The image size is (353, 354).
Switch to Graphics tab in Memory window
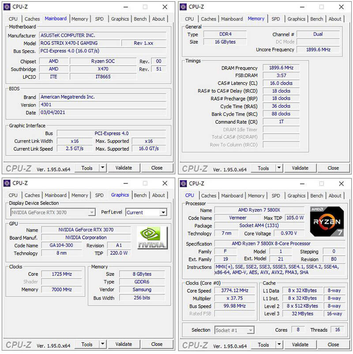[x=296, y=19]
